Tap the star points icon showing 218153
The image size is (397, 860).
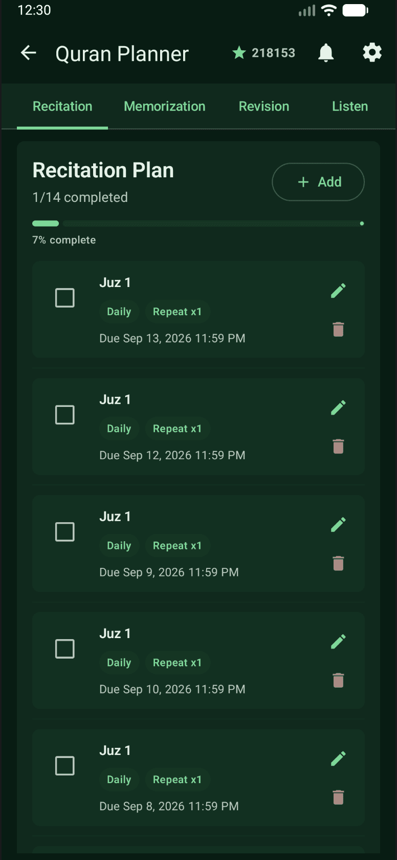(x=239, y=53)
